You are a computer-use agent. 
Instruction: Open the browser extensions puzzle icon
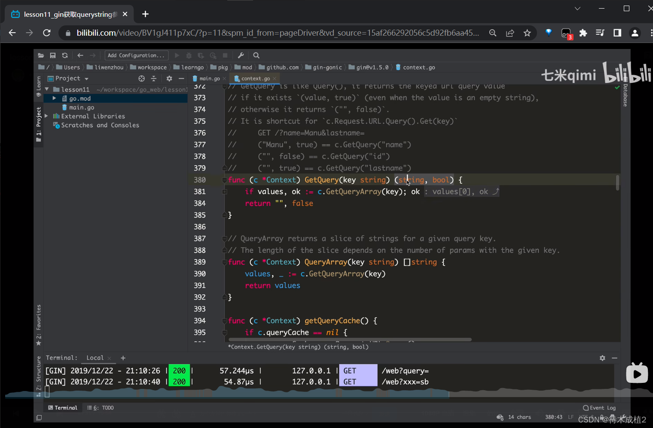click(x=583, y=33)
